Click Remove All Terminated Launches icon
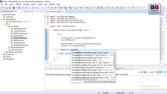 145,72
